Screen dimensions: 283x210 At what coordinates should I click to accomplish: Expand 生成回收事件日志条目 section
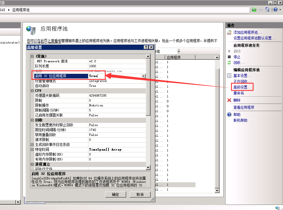(32, 145)
